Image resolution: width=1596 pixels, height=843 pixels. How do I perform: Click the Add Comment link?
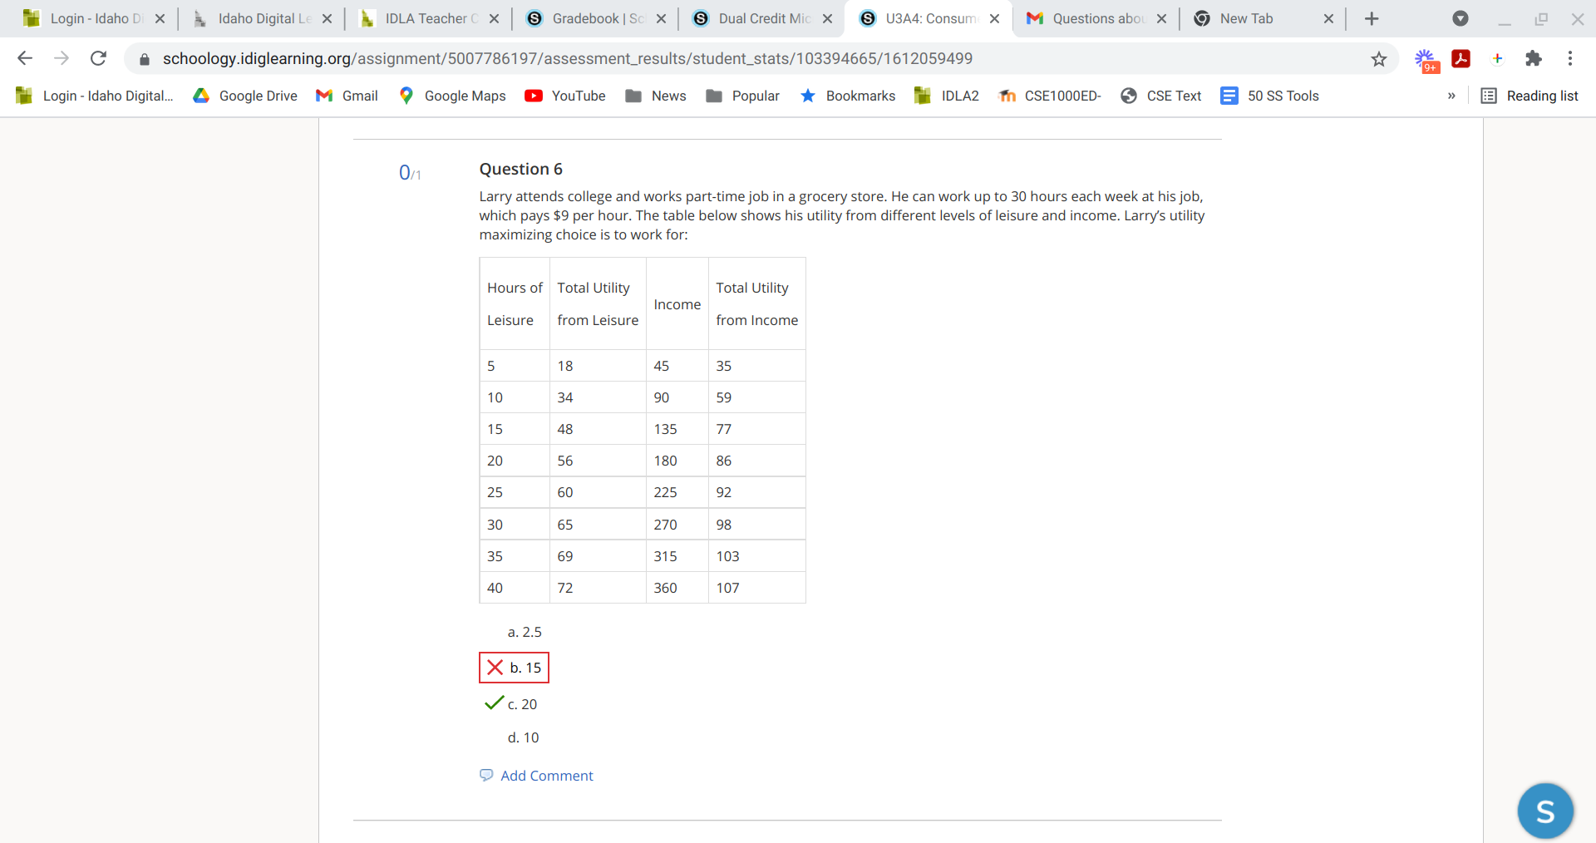pos(546,776)
